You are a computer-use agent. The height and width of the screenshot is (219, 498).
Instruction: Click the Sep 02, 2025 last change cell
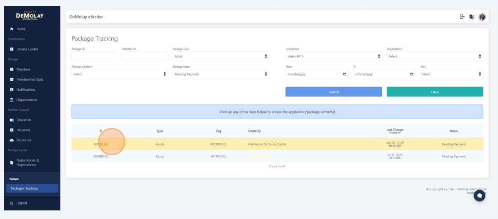pyautogui.click(x=395, y=144)
